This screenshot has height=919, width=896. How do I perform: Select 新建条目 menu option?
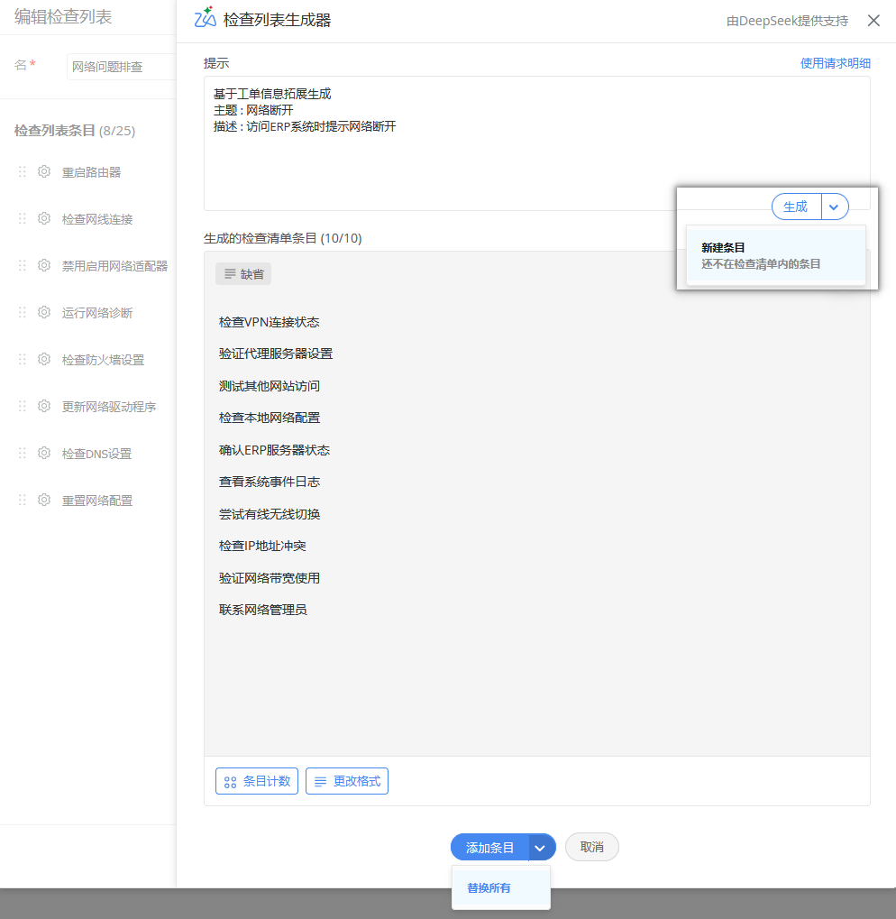click(775, 255)
